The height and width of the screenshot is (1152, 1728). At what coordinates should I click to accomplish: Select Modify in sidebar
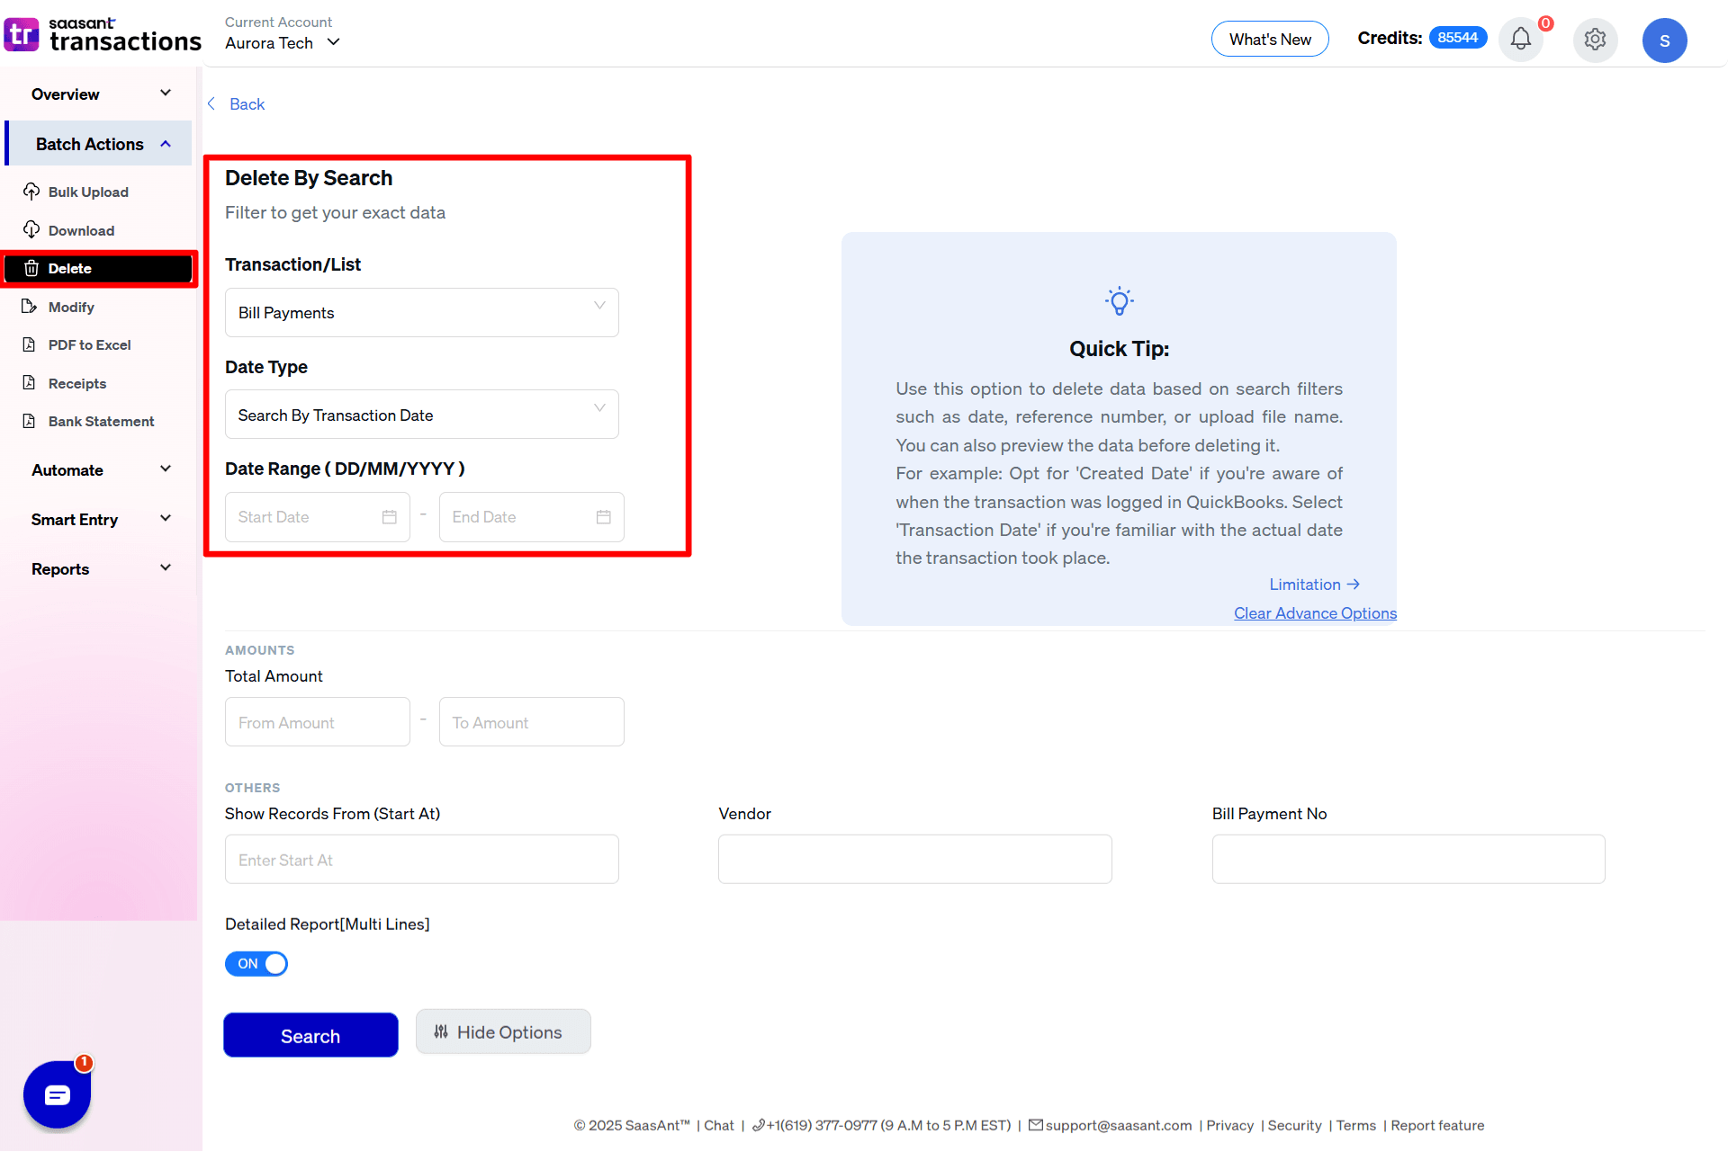(x=71, y=307)
